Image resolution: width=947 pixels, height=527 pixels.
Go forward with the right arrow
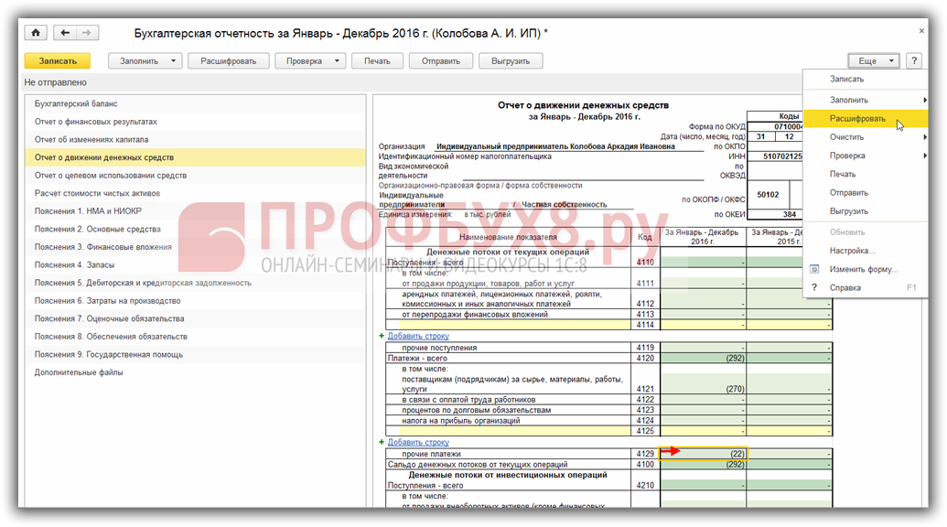tap(87, 33)
